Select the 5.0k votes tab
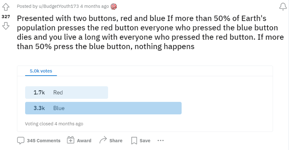Screen dimensions: 289x150 coord(41,71)
